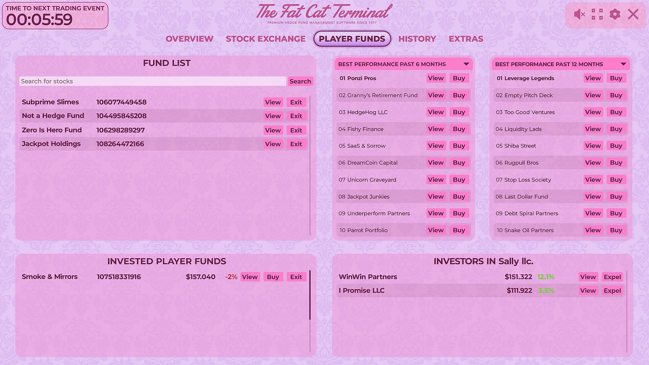Image resolution: width=649 pixels, height=365 pixels.
Task: Buy more of Smoke & Mirrors
Action: [273, 277]
